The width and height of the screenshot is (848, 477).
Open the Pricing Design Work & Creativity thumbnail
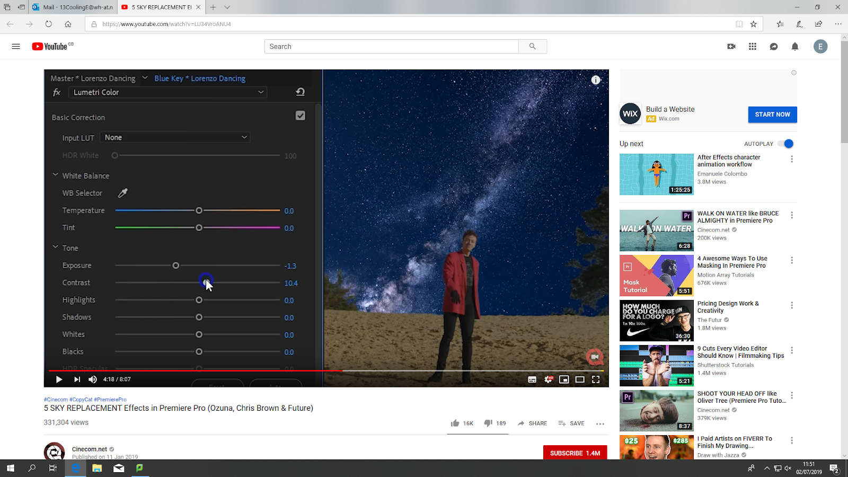point(657,321)
